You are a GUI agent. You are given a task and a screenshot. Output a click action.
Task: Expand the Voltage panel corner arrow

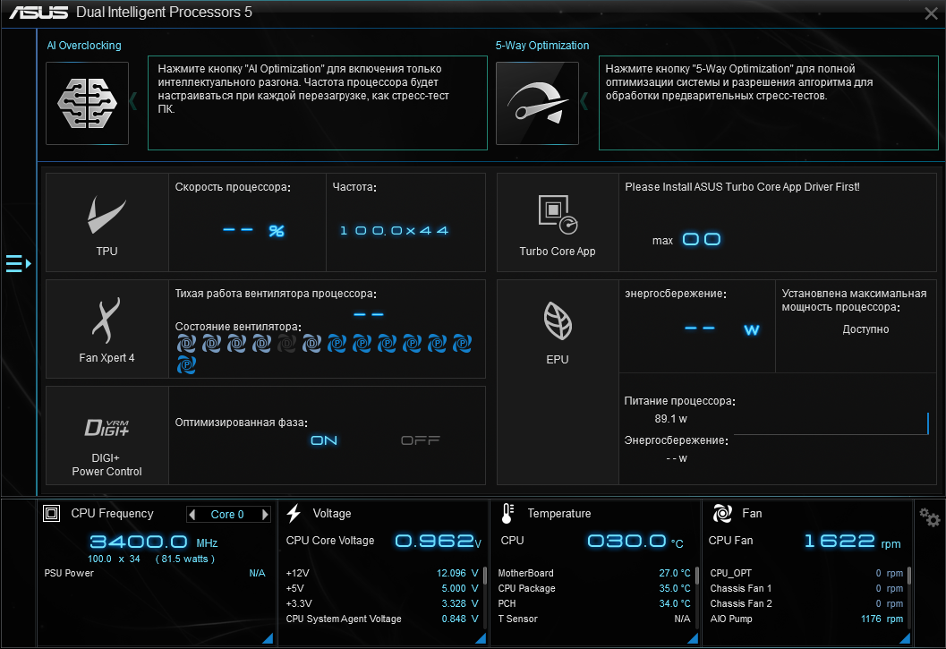point(481,638)
